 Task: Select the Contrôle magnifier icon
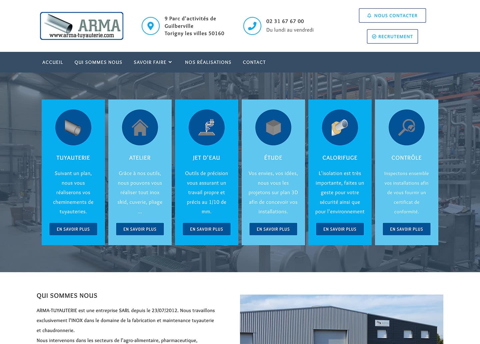[407, 127]
